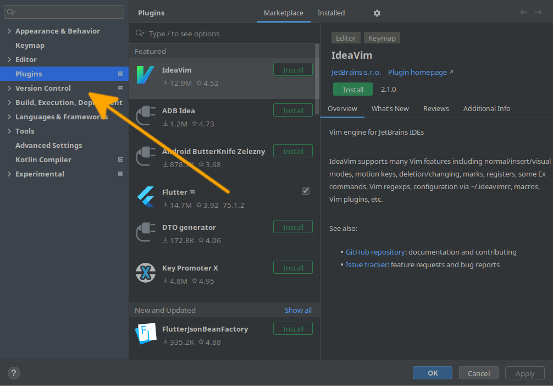Click the FlutterJsonBeanFactory plugin logo
Viewport: 553px width, 386px height.
pos(146,333)
